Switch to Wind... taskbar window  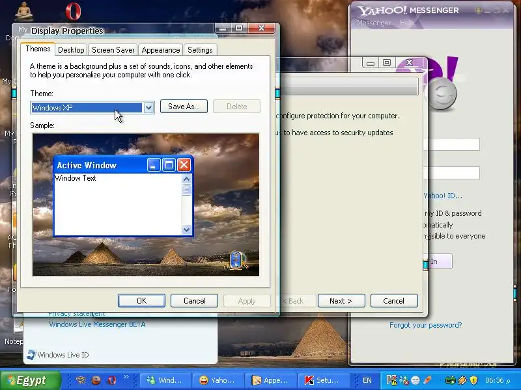click(165, 380)
